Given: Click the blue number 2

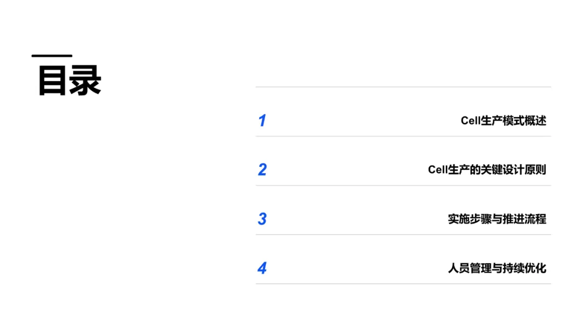Looking at the screenshot, I should 262,169.
